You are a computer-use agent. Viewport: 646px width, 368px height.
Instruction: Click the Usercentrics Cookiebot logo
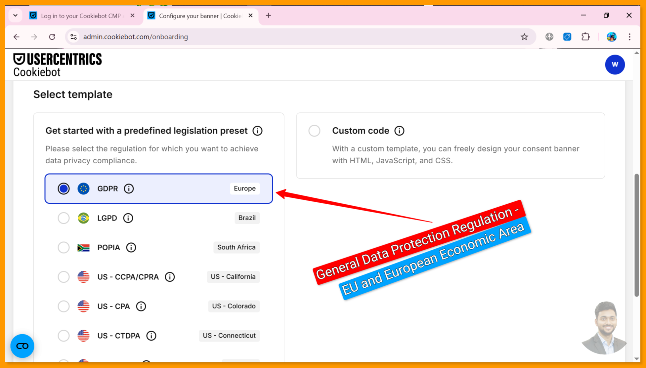tap(57, 65)
